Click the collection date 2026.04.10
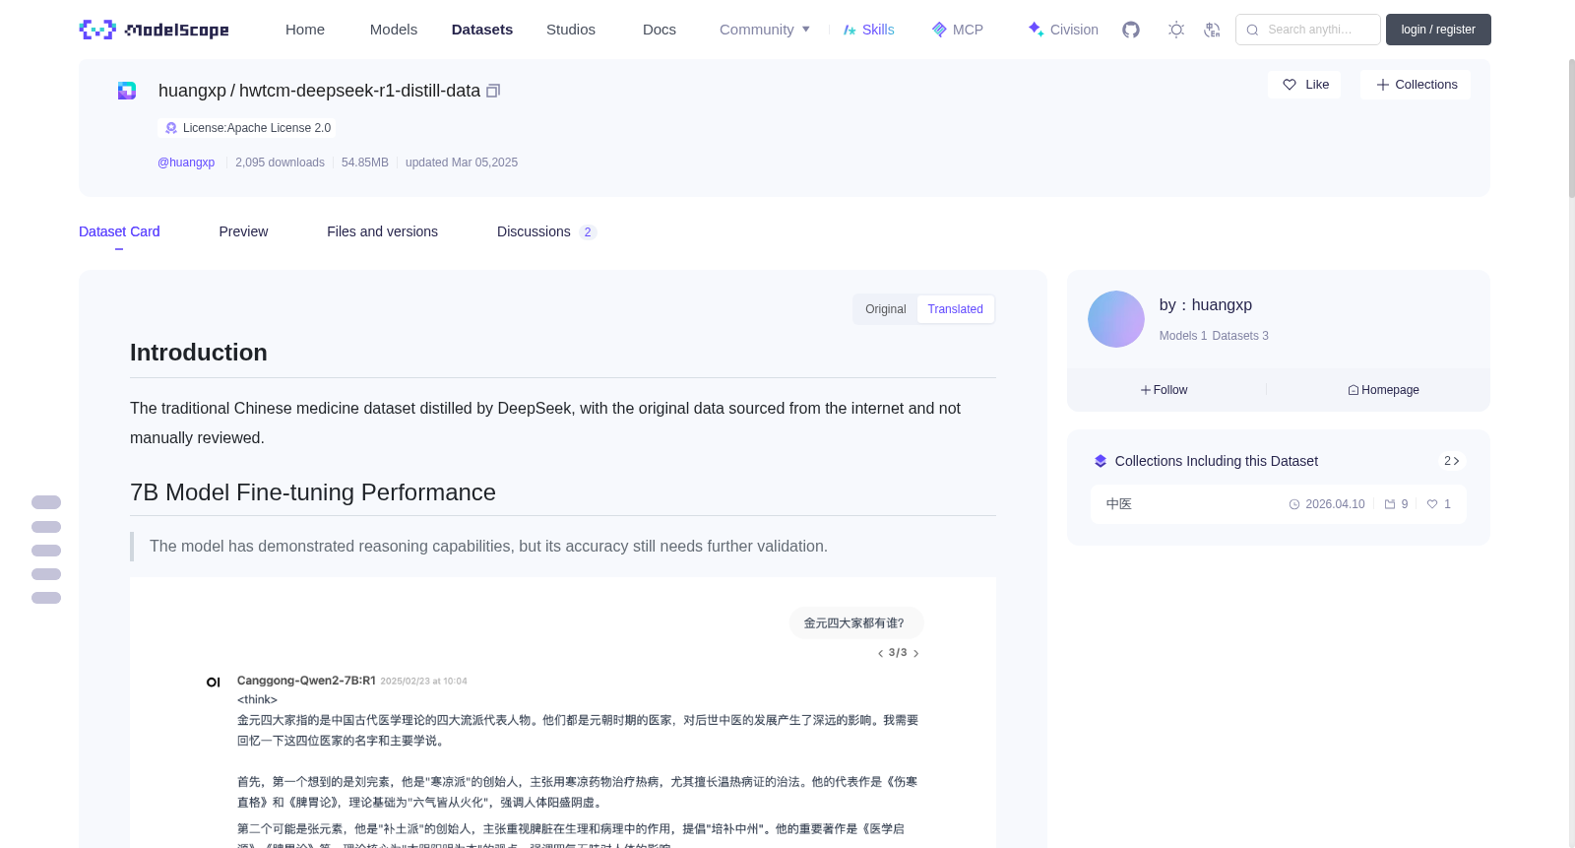1575x848 pixels. point(1327,504)
